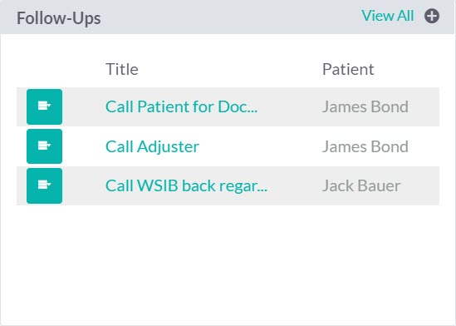Image resolution: width=456 pixels, height=326 pixels.
Task: Open the Call Patient for Doc... follow-up
Action: point(181,106)
